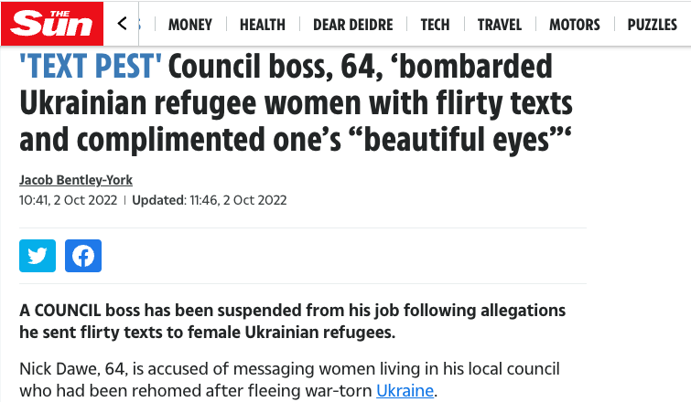691x402 pixels.
Task: Open the Motors section
Action: 575,25
